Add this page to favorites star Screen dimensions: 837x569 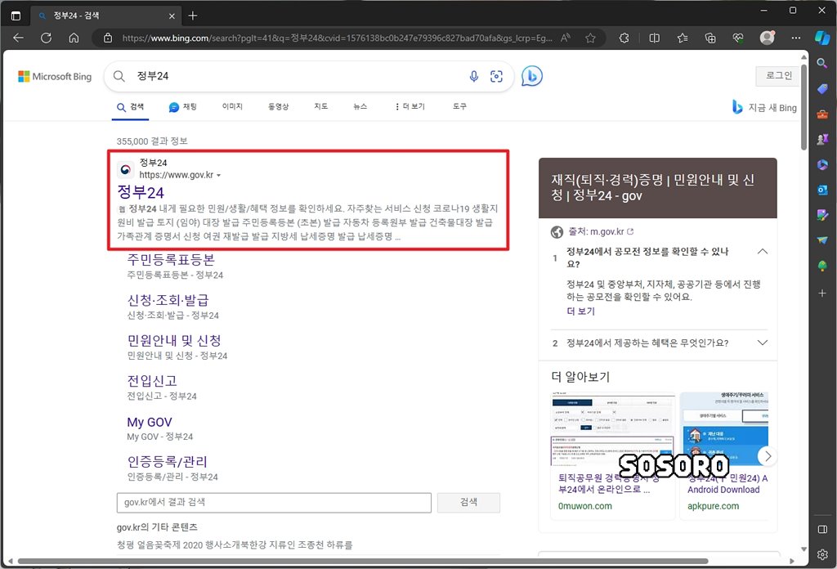click(x=590, y=38)
